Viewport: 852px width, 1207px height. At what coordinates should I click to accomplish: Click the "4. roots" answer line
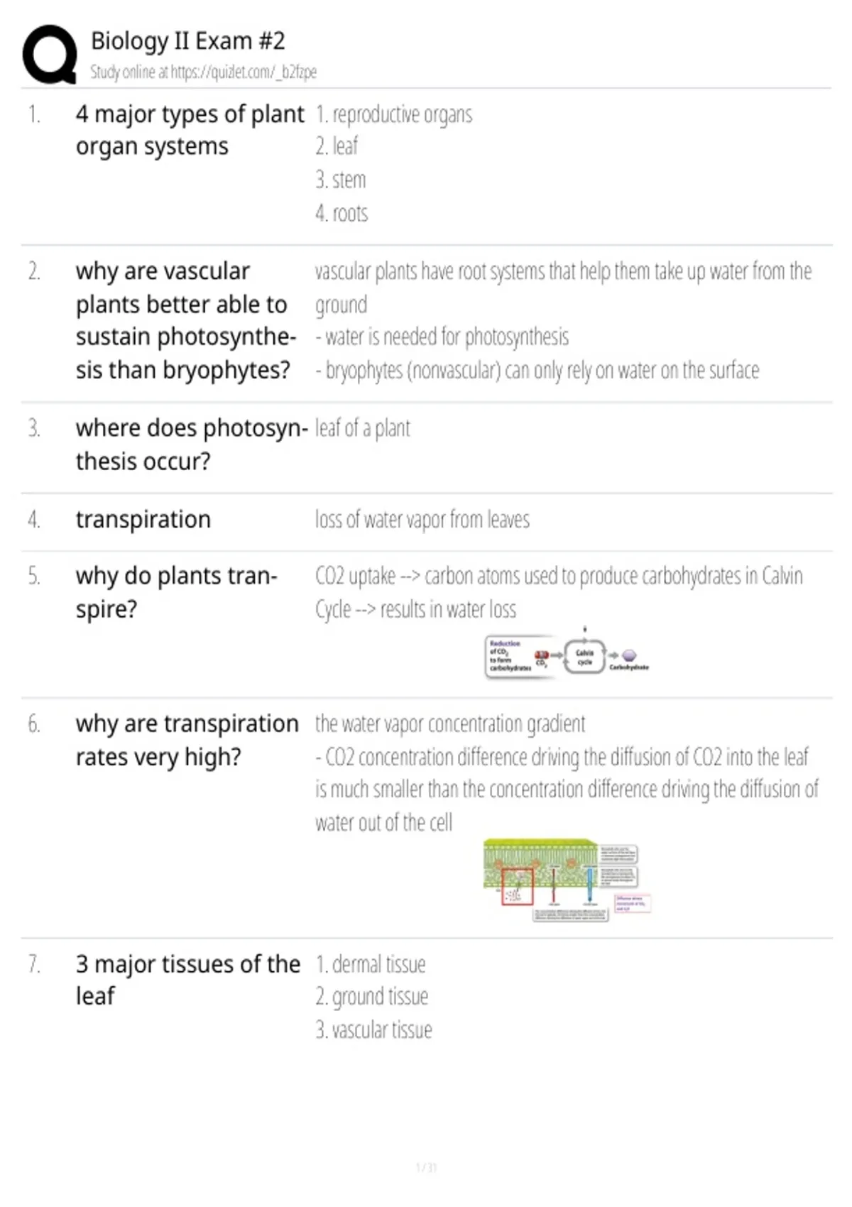(x=342, y=213)
